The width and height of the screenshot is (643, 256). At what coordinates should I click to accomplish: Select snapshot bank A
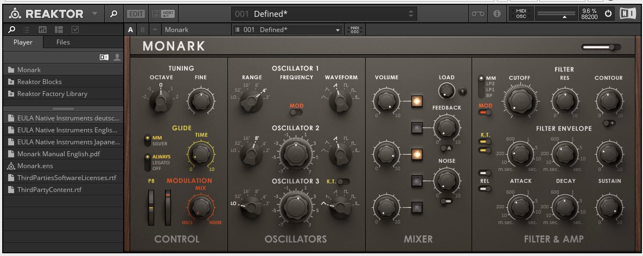point(130,30)
